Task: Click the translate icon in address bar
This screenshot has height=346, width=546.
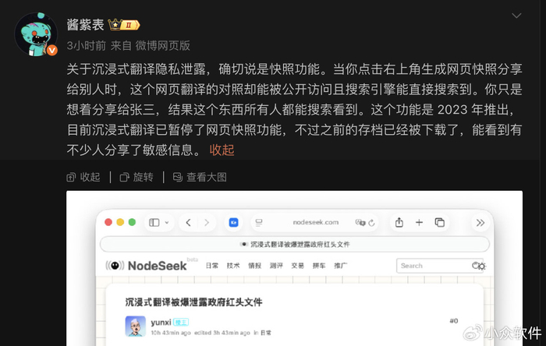Action: tap(360, 223)
